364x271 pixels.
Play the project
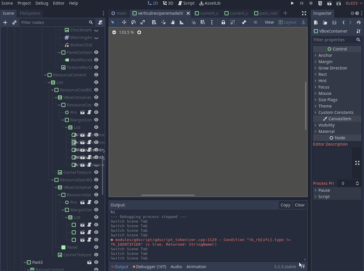click(x=292, y=3)
